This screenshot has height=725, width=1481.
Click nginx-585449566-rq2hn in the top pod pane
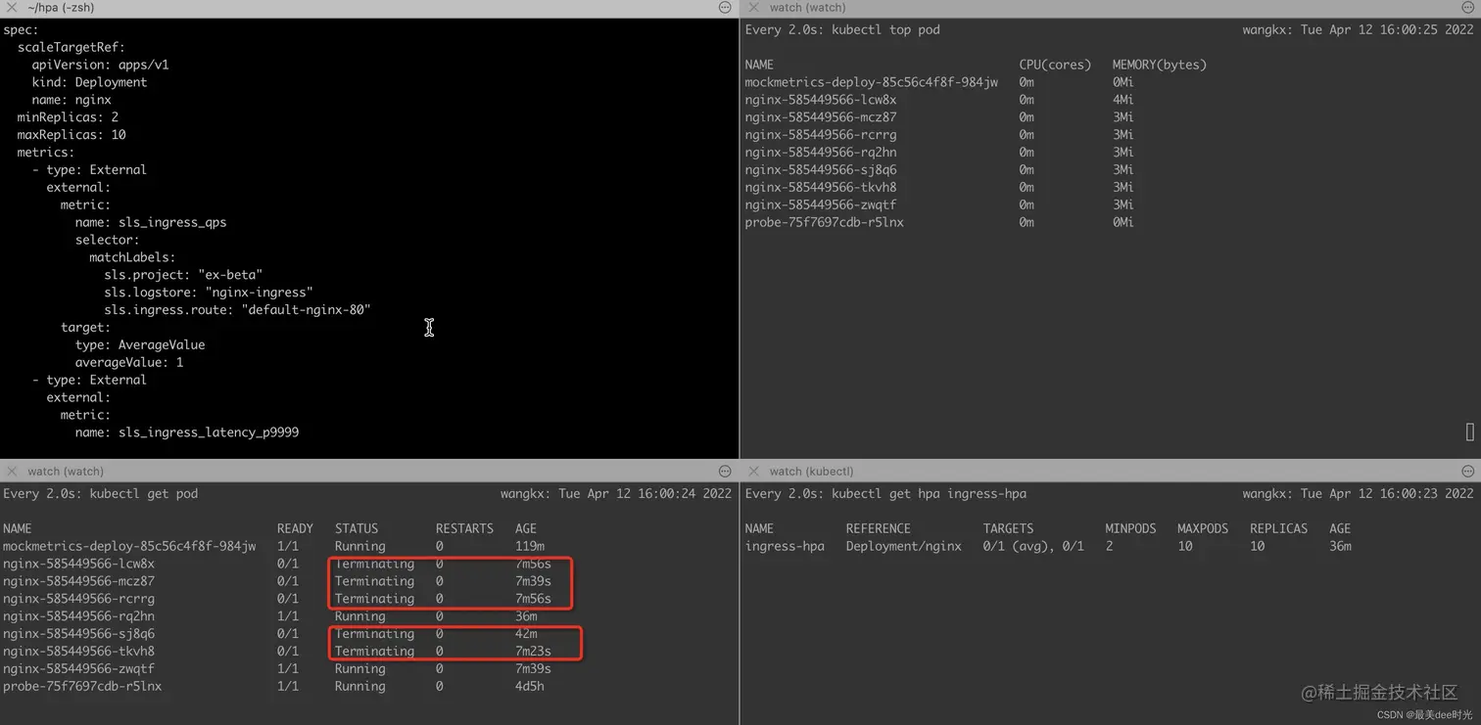tap(821, 153)
